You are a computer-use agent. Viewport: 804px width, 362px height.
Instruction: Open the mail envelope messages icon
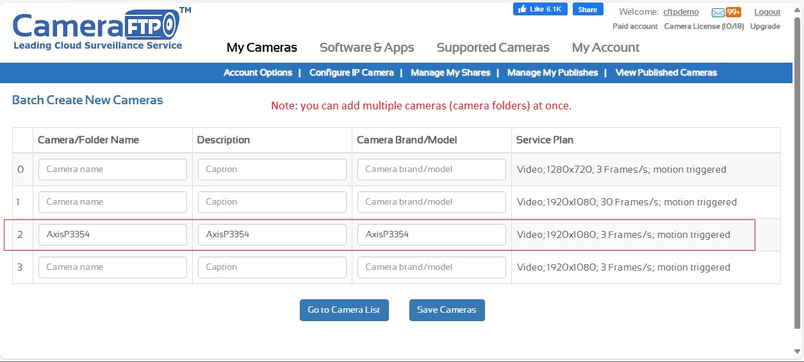[718, 12]
